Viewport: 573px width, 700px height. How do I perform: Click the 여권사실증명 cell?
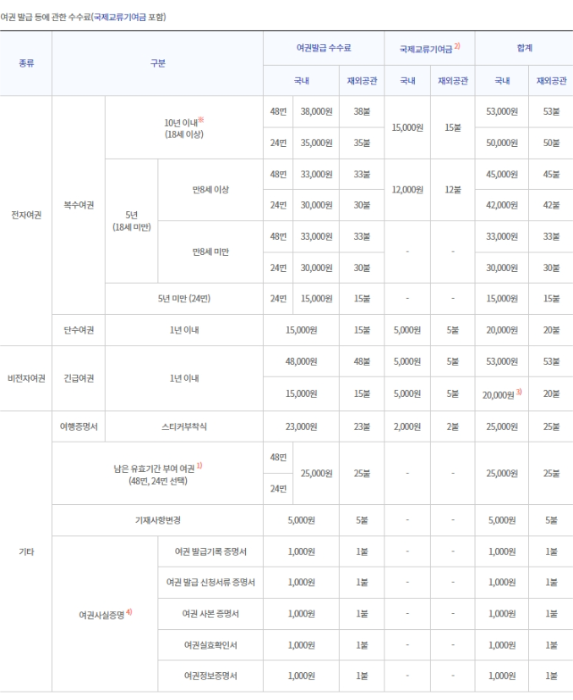(105, 614)
